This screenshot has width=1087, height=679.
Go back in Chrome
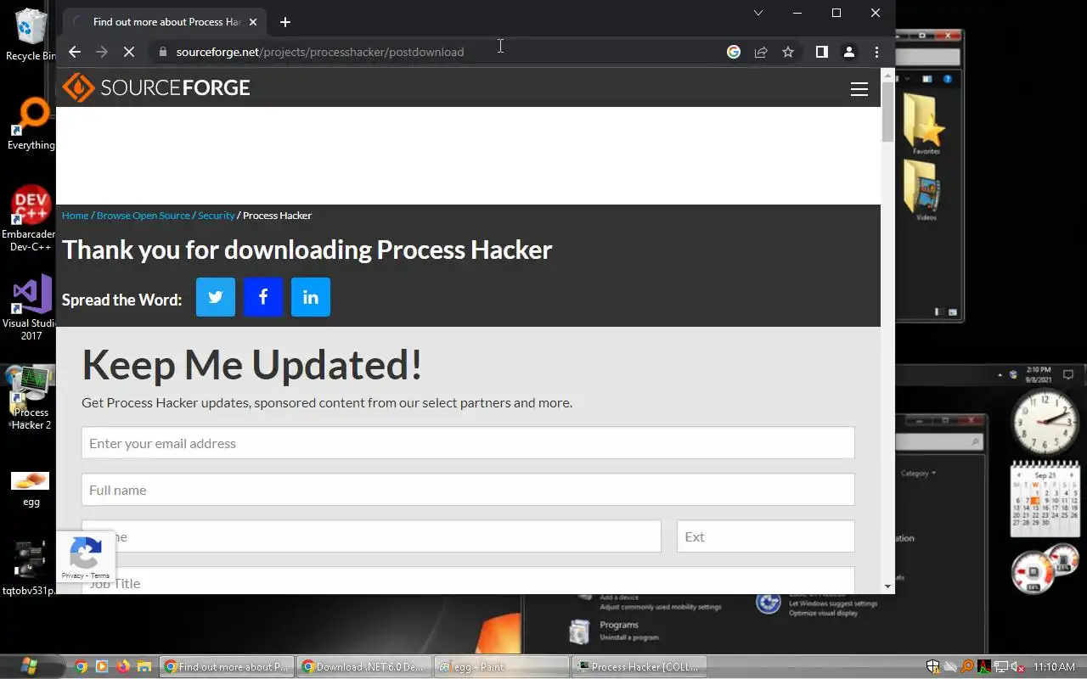pos(75,52)
